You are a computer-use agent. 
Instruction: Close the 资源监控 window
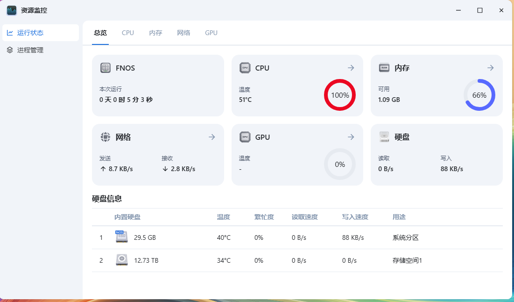[501, 10]
